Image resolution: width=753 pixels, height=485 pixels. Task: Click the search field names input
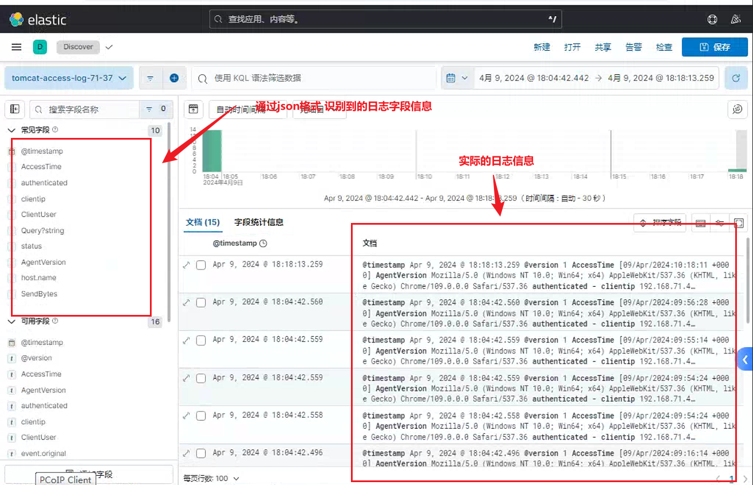84,109
